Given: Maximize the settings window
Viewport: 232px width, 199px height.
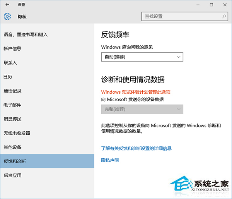Looking at the screenshot, I should pos(212,5).
